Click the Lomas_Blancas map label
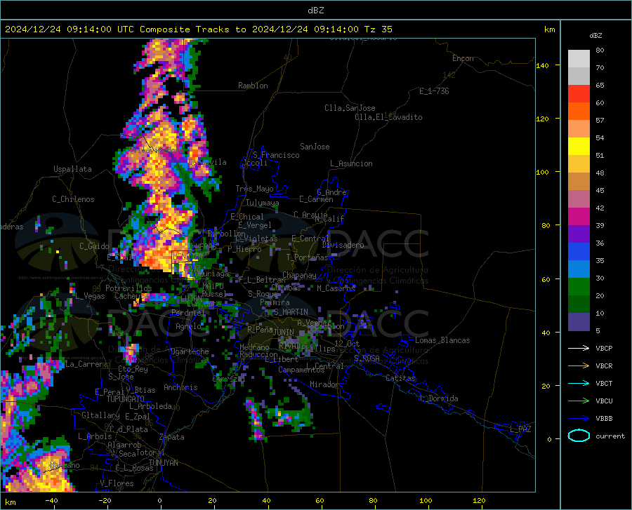Screen dimensions: 632x510 point(442,340)
